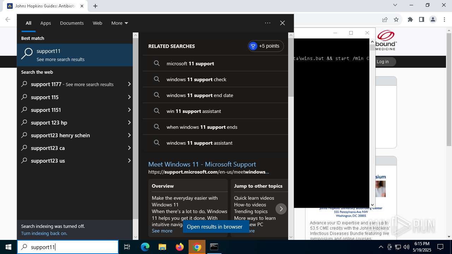
Task: Expand the support 115 suggestion arrow
Action: coord(129,97)
